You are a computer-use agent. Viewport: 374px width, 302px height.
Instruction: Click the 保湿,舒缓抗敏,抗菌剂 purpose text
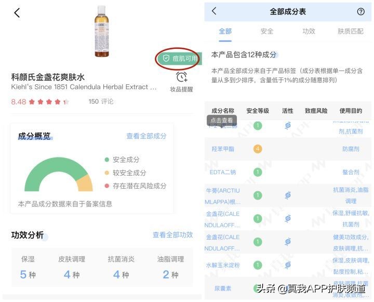tap(351, 219)
